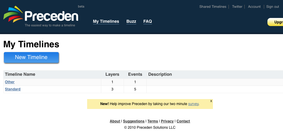
Task: Click the Suggestions footer link
Action: tap(134, 121)
